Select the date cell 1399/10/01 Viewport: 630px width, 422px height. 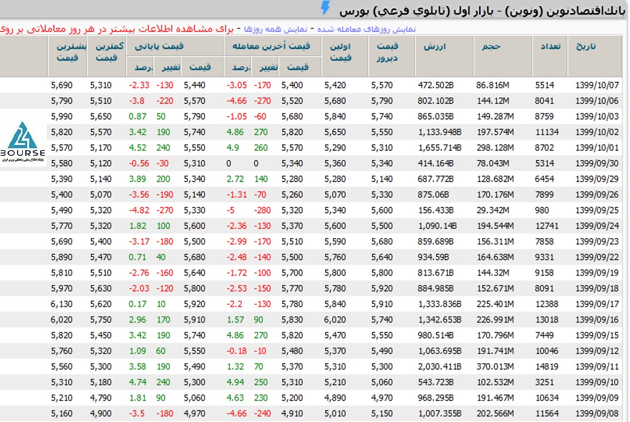[597, 148]
